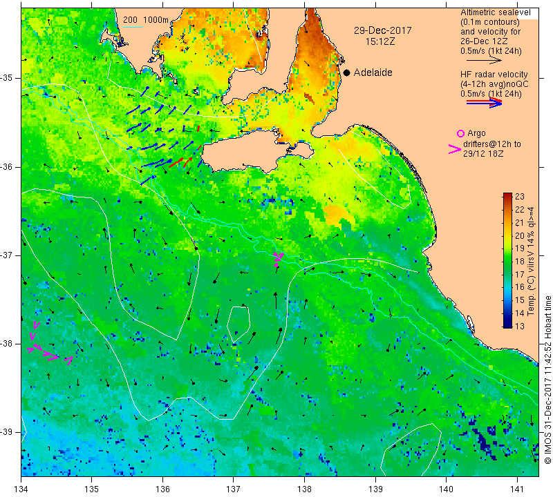Click the temperature color scale bar
Screen dimensions: 553x497
(x=507, y=260)
